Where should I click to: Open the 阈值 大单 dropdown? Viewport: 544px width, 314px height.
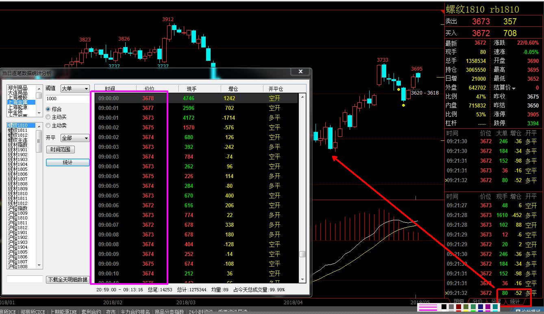click(x=75, y=88)
